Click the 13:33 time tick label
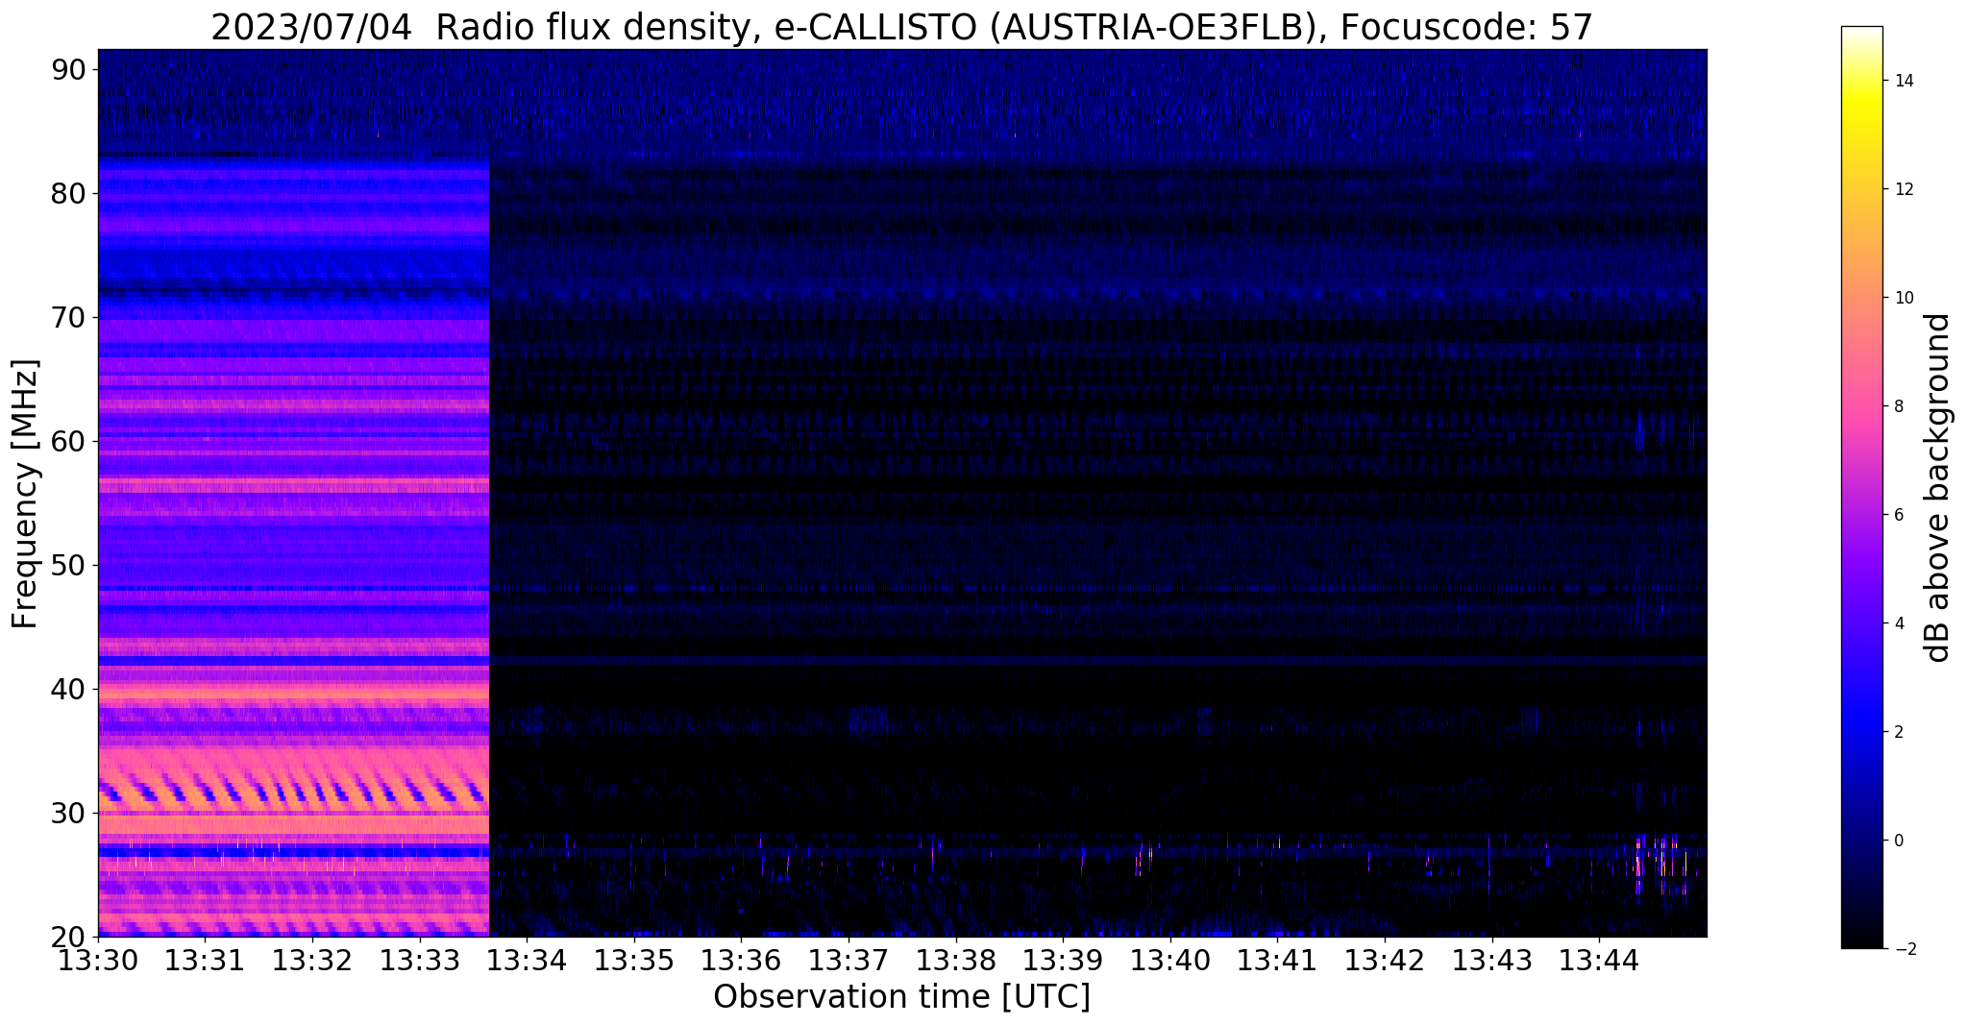The width and height of the screenshot is (1967, 1025). 420,960
